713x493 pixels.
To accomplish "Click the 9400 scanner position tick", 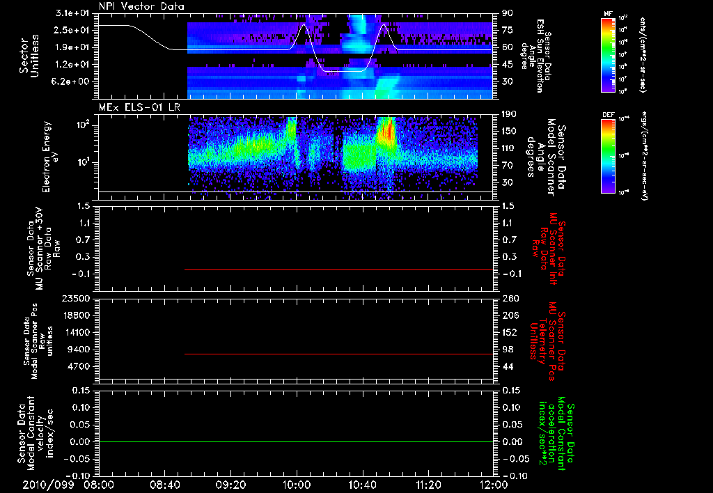I will pyautogui.click(x=79, y=350).
